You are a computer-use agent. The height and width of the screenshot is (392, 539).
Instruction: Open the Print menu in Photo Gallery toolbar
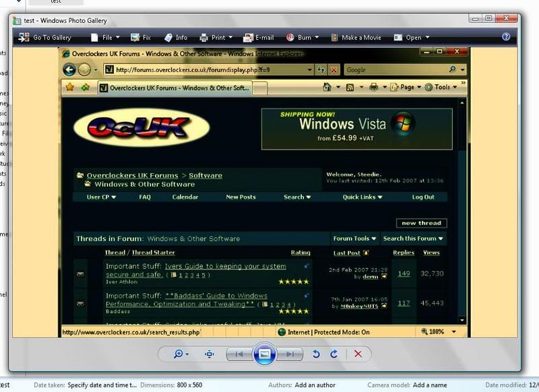coord(216,38)
